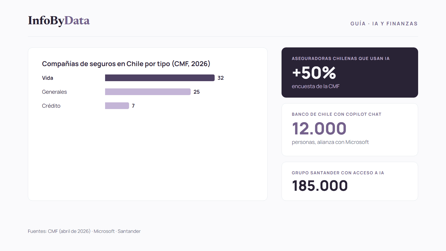
Task: Click 'personas, alianza con Microsoft' caption
Action: click(330, 142)
